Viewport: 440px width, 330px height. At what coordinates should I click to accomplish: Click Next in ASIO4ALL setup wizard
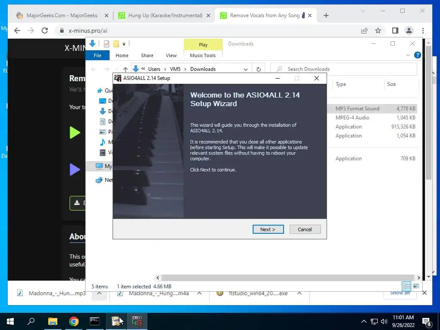tap(268, 229)
